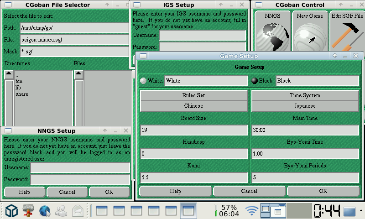The image size is (365, 219).
Task: Open the NNGS globe button in CGoban Control
Action: tap(272, 31)
